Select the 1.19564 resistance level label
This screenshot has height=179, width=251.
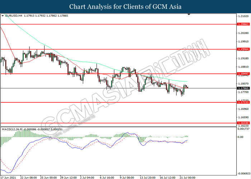243,49
